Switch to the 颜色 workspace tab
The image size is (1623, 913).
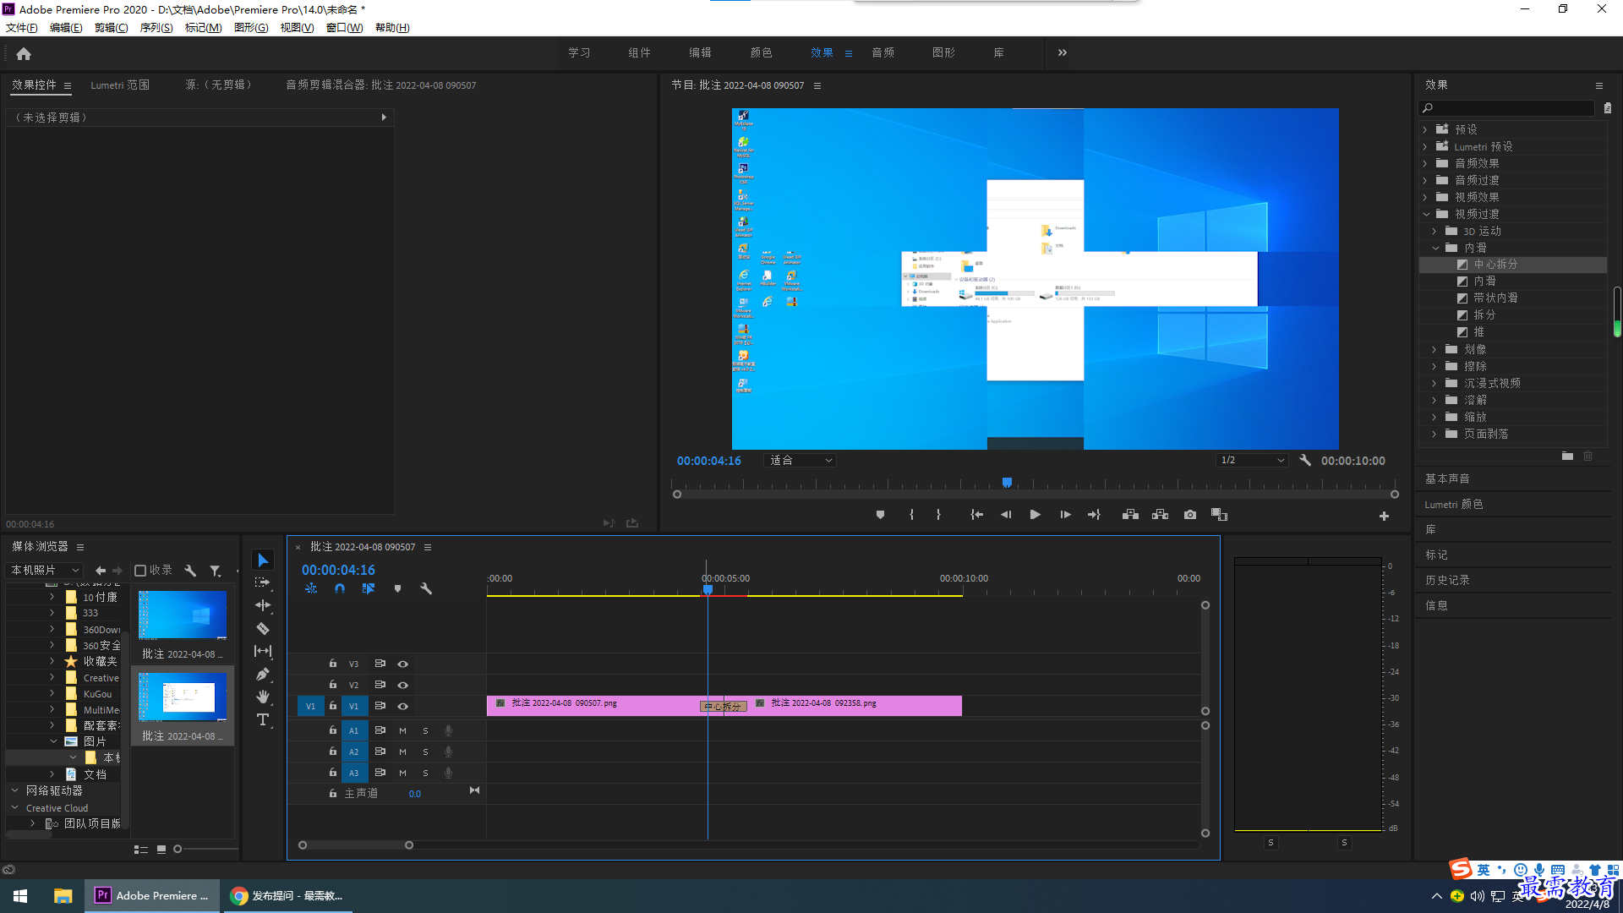coord(761,52)
